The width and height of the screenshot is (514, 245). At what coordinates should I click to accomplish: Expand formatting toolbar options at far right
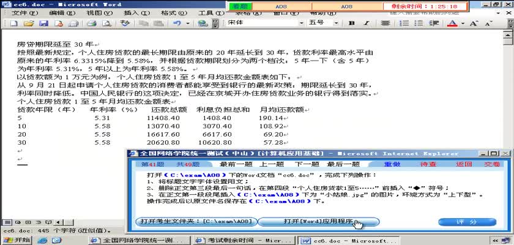coord(510,23)
